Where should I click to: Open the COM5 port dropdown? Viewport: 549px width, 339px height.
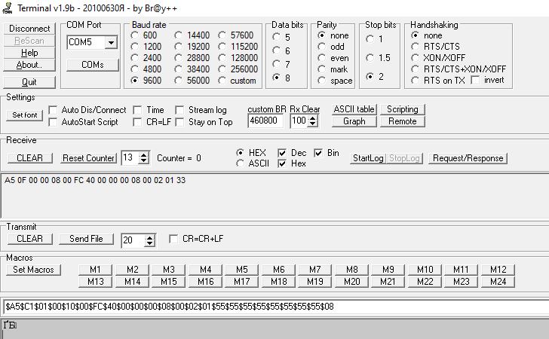coord(111,42)
